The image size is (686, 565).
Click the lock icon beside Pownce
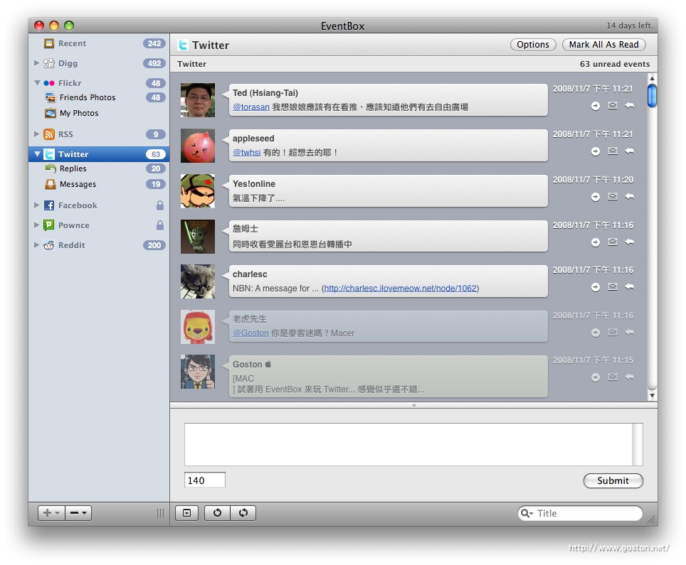pos(160,225)
